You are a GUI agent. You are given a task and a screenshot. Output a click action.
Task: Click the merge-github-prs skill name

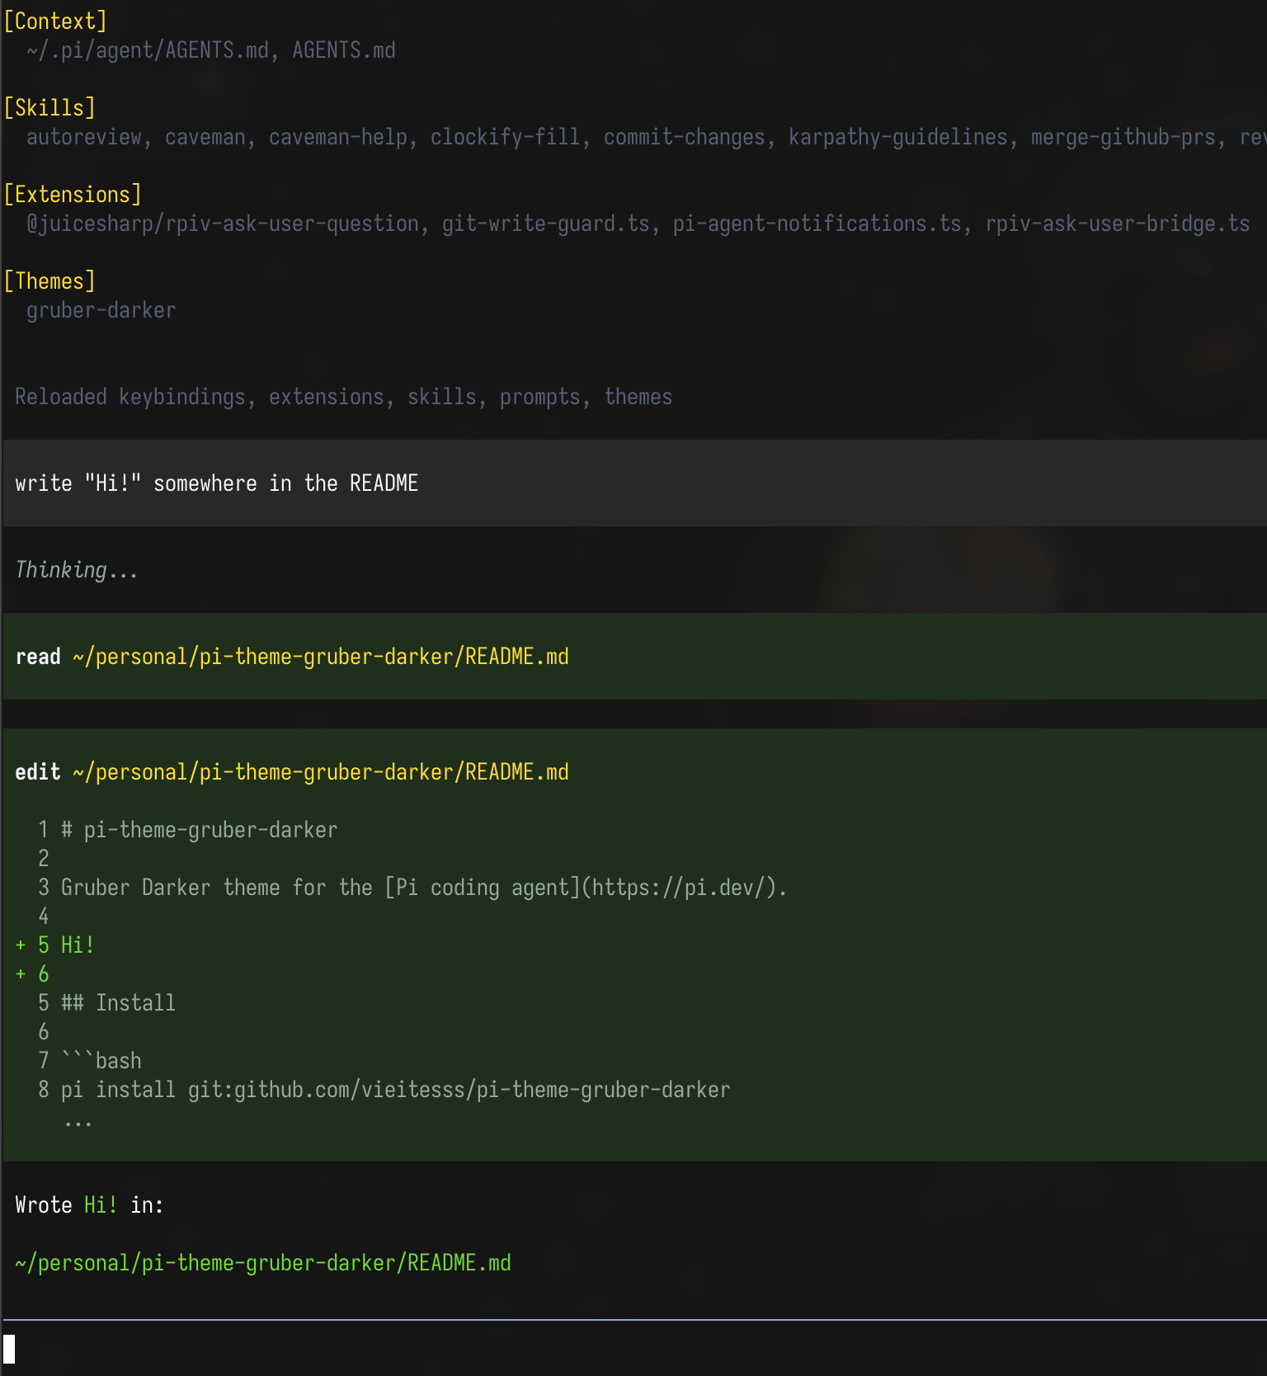pos(1123,137)
